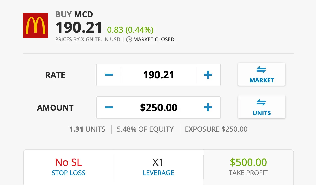This screenshot has width=316, height=185.
Task: Click the $500.00 take profit value
Action: [x=248, y=162]
